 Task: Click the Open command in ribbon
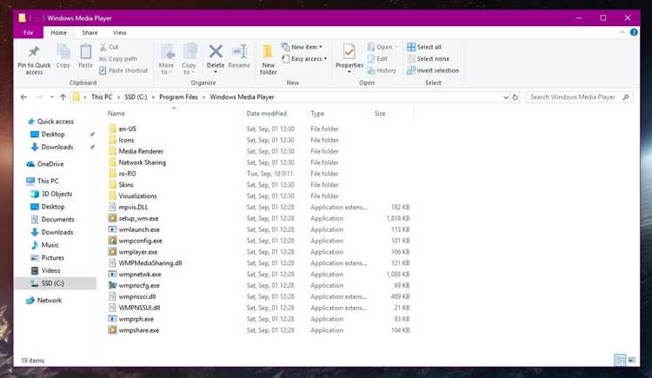pyautogui.click(x=383, y=47)
